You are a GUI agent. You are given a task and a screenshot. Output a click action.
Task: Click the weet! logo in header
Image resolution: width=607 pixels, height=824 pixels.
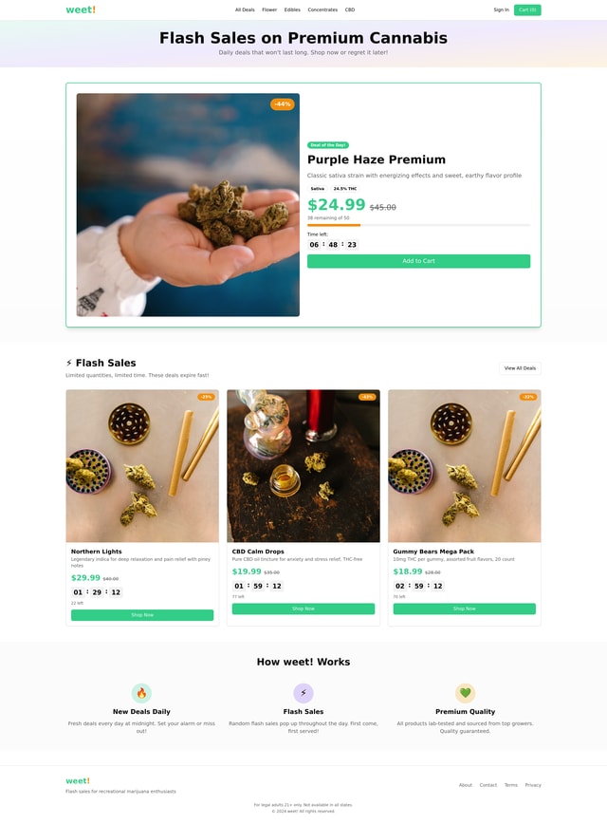pyautogui.click(x=81, y=9)
